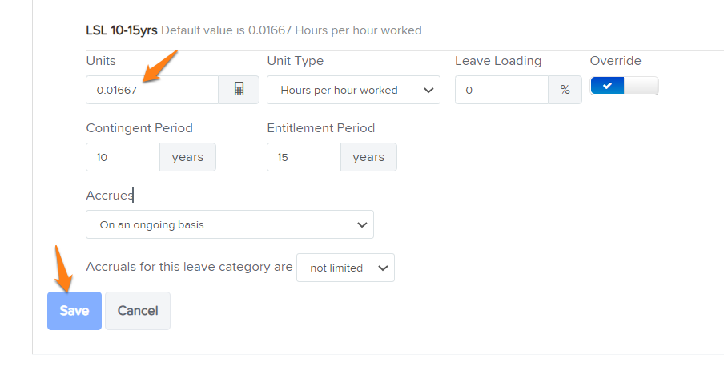Open the calculator next to Units
The image size is (724, 371).
point(239,90)
